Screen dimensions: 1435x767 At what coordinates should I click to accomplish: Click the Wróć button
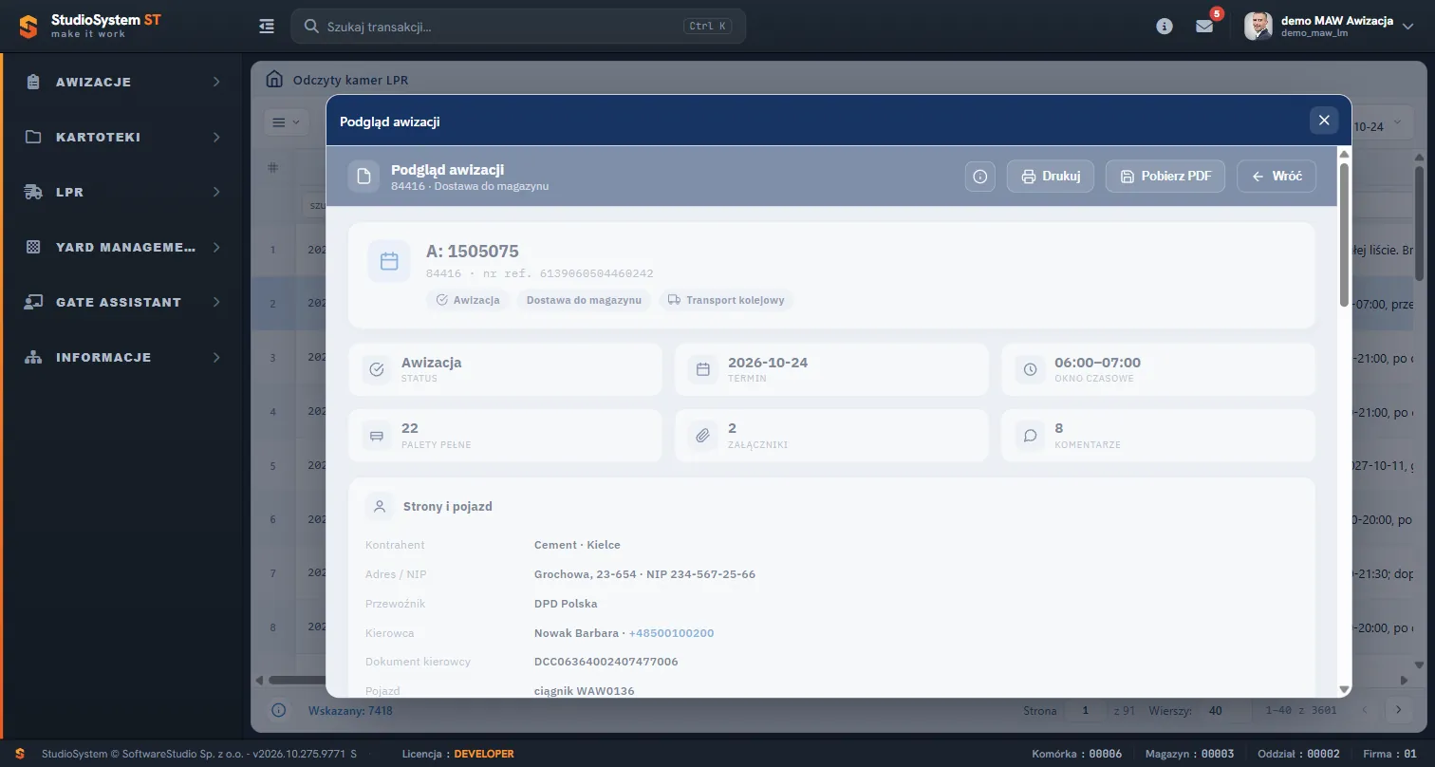pos(1277,177)
